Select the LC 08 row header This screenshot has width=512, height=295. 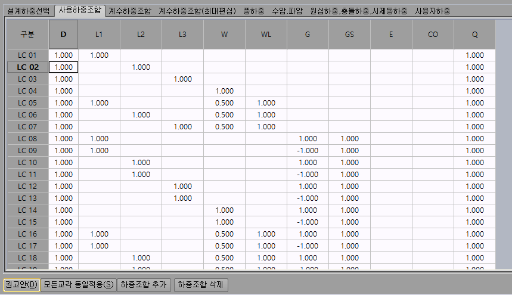(28, 139)
